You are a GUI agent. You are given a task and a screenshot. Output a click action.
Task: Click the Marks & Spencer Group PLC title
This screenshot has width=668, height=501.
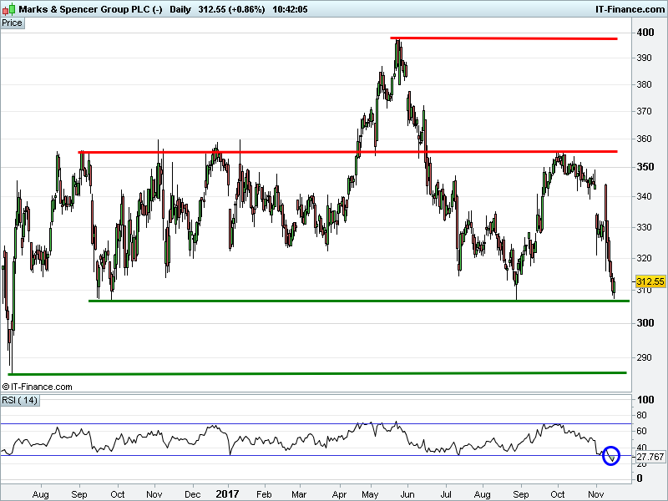[x=90, y=9]
